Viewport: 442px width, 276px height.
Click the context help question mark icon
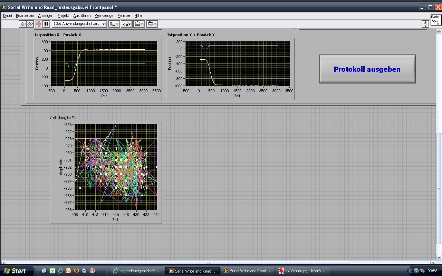(x=425, y=24)
